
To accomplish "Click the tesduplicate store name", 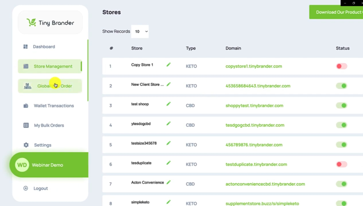I will (141, 163).
